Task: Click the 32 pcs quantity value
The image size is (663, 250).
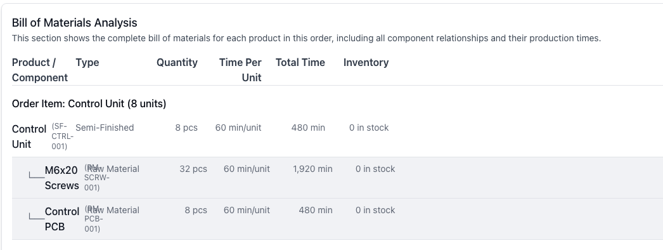Action: click(193, 169)
